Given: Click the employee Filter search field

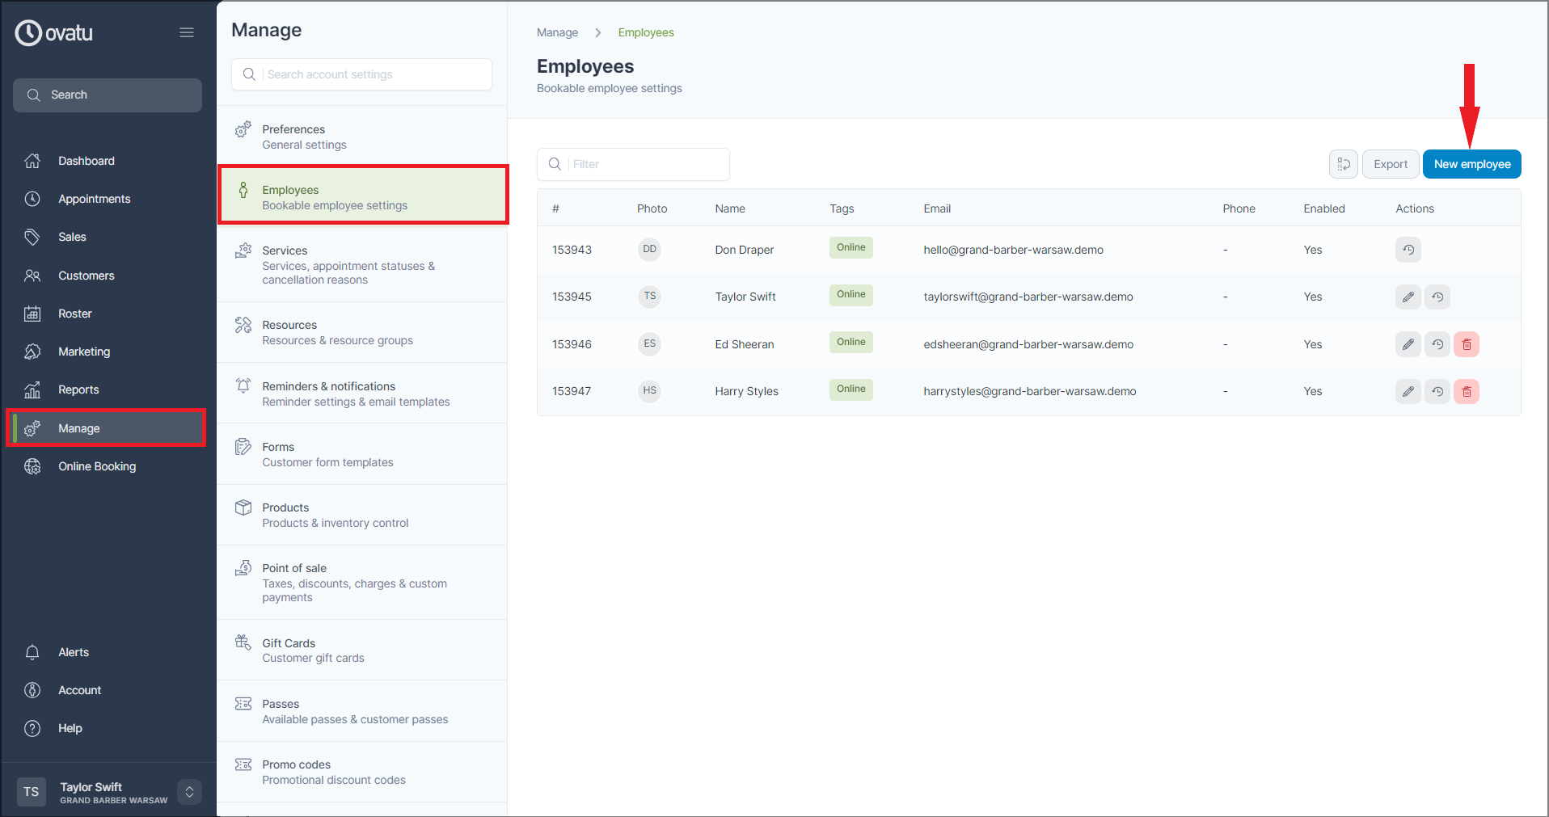Looking at the screenshot, I should click(x=633, y=164).
